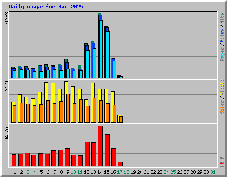Screen dimensions: 227x177
Task: Click day 27 on the x-axis
Action: [186, 172]
